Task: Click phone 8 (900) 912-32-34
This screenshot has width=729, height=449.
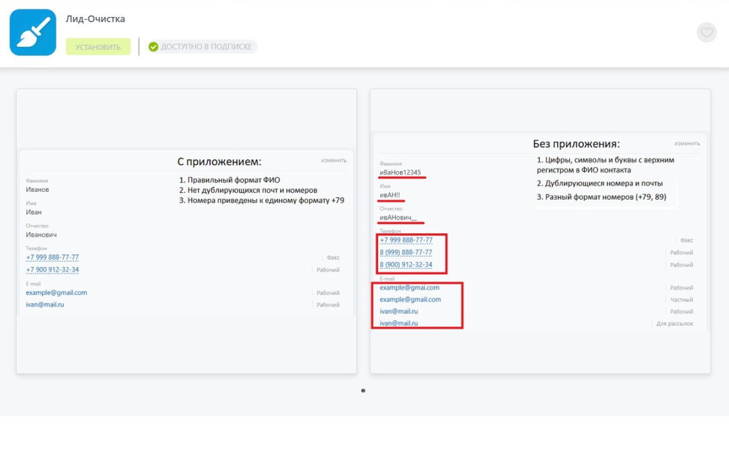Action: point(406,265)
